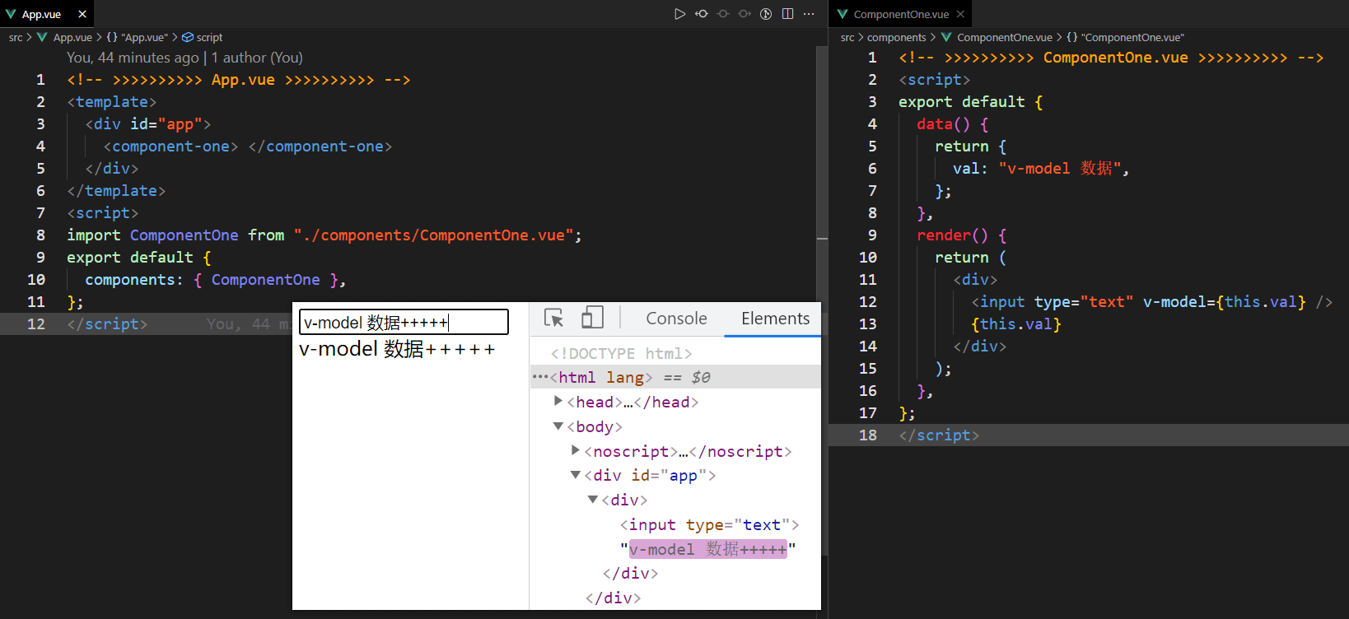Click the components: { ComponentOne } line

(x=216, y=280)
